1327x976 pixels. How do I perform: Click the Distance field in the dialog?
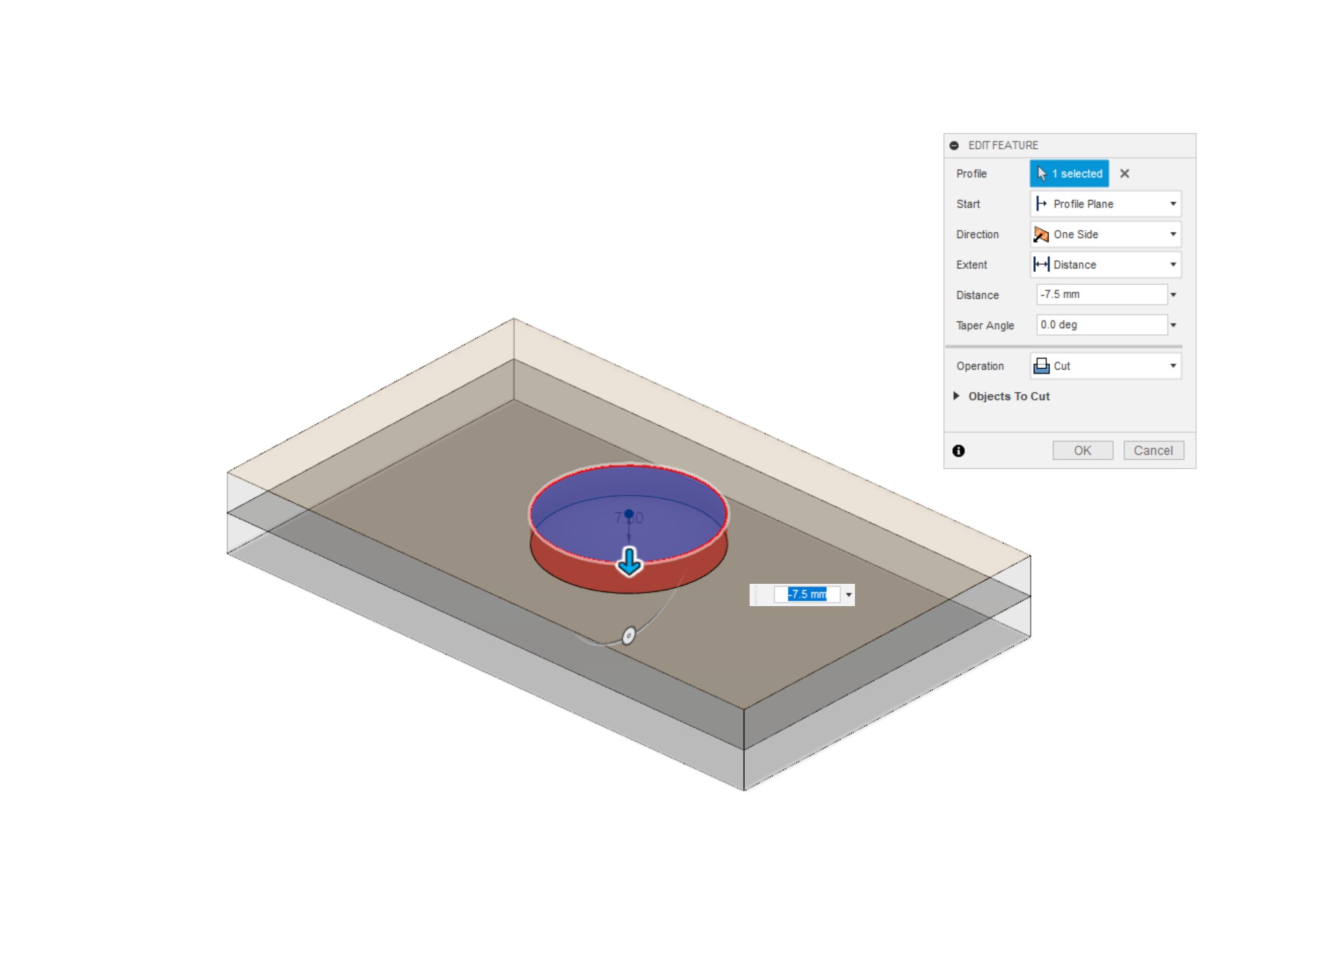[1101, 294]
